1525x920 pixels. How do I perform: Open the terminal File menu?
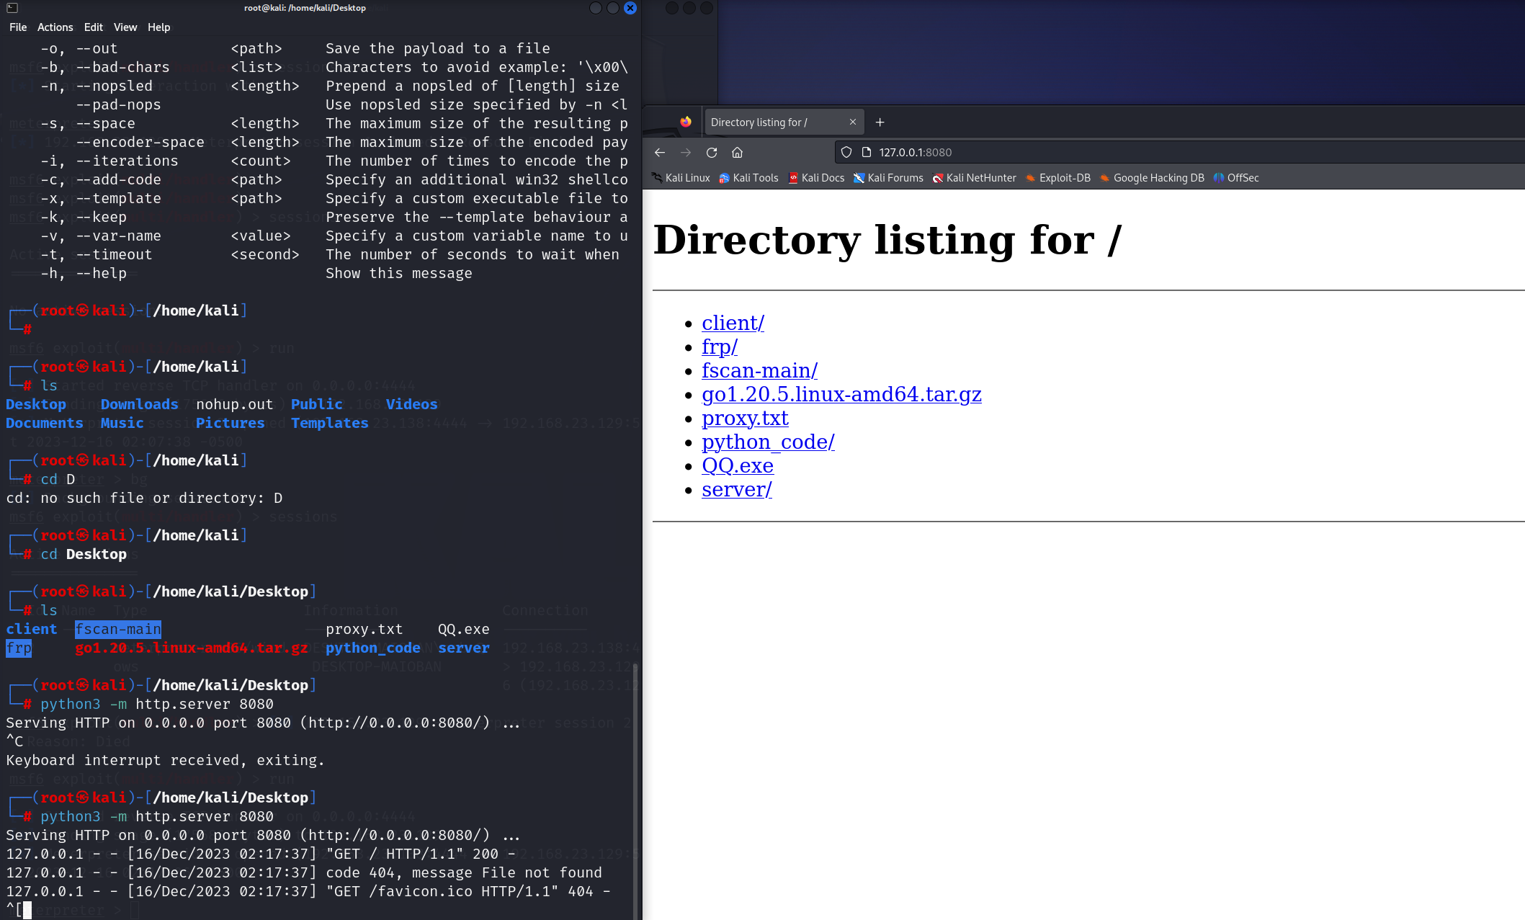coord(18,27)
